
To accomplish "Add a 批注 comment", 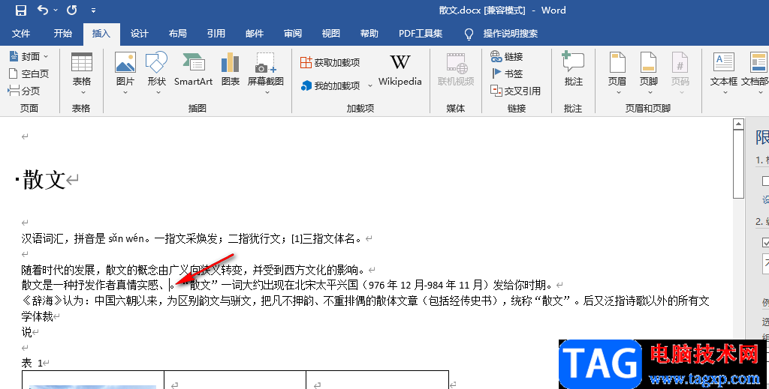I will click(x=573, y=70).
